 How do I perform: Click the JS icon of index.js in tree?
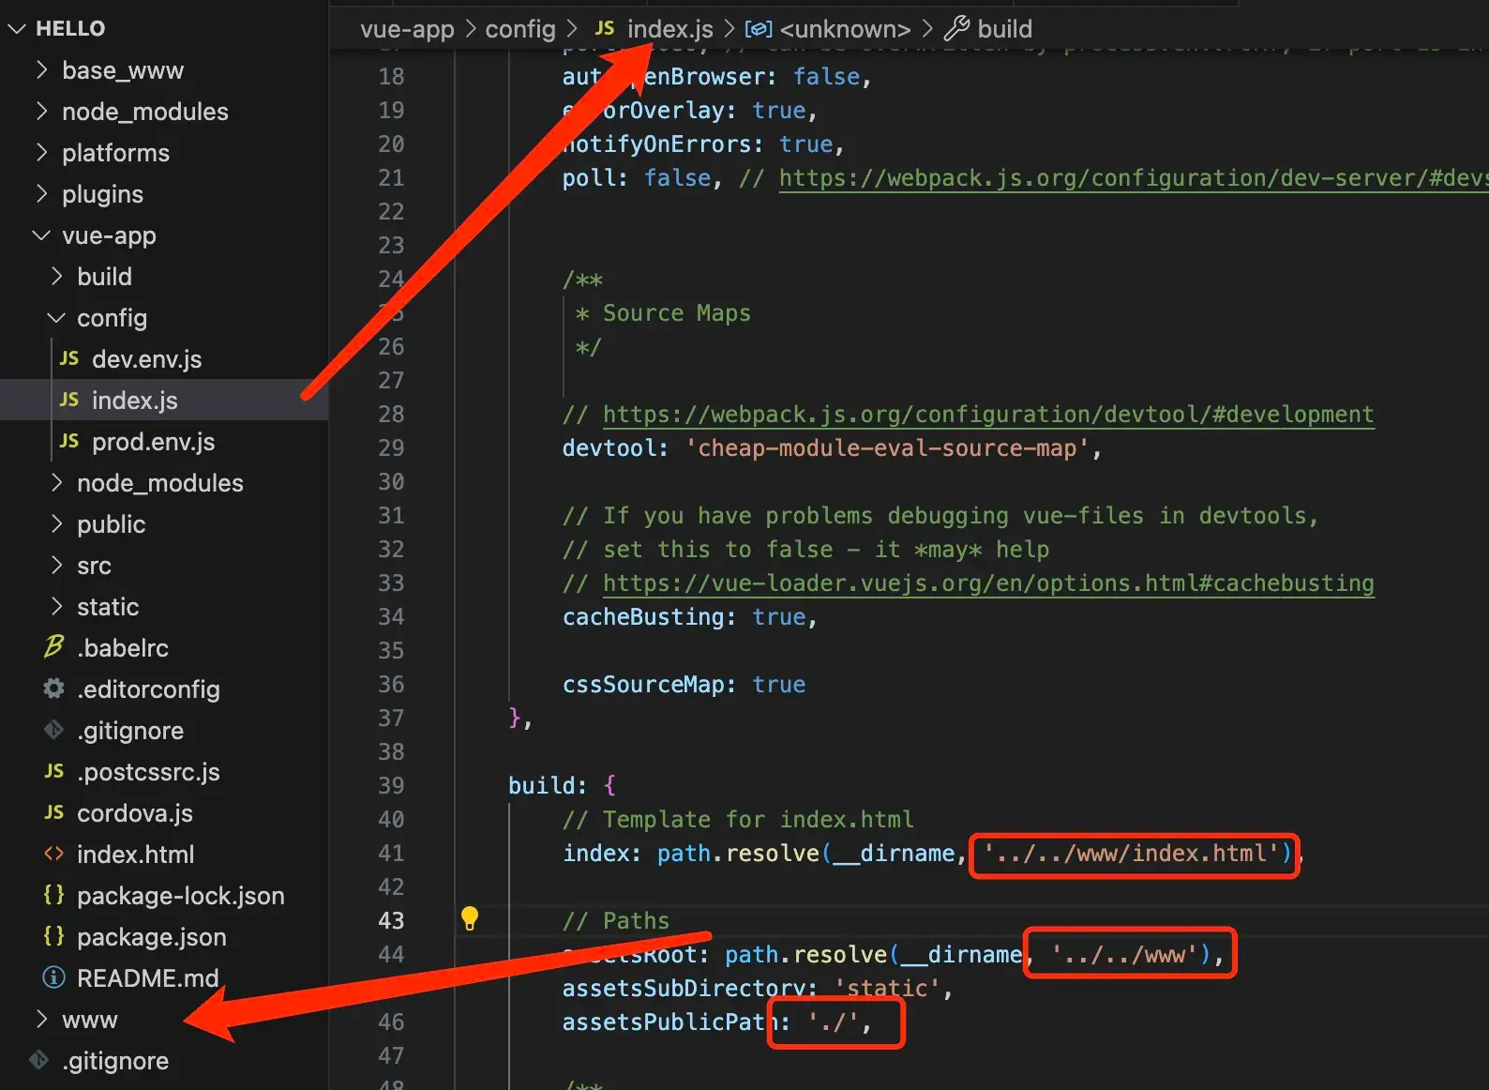(x=68, y=400)
